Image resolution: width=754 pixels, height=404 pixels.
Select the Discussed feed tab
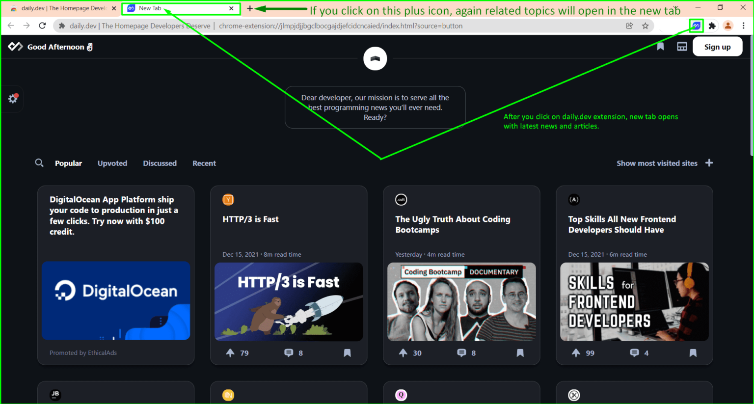160,163
